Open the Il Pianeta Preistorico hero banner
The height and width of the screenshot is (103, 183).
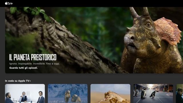click(x=94, y=40)
